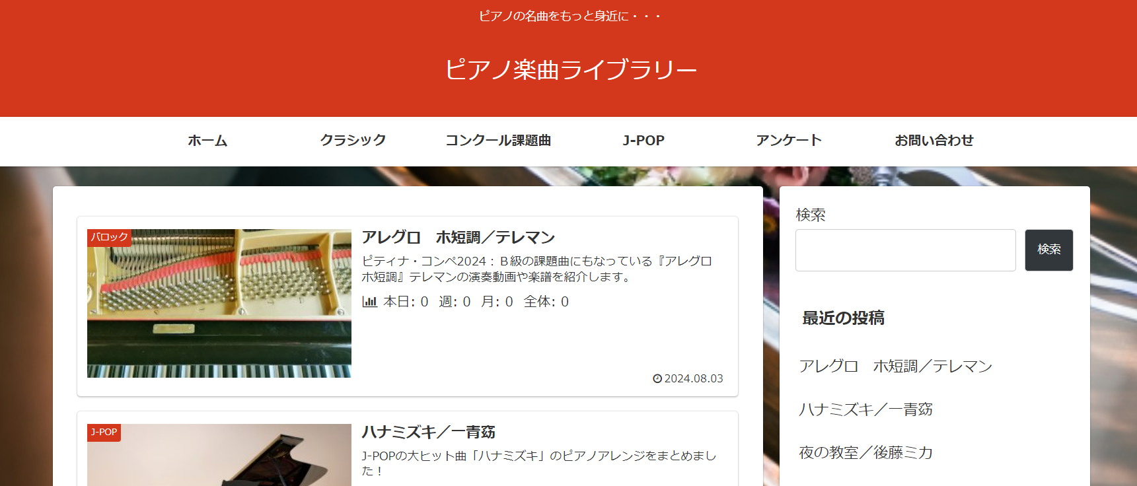Go to コンクール課題曲 in navigation

498,141
